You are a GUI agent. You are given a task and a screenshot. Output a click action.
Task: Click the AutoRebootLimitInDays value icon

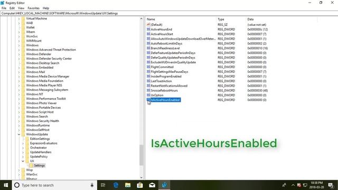148,43
